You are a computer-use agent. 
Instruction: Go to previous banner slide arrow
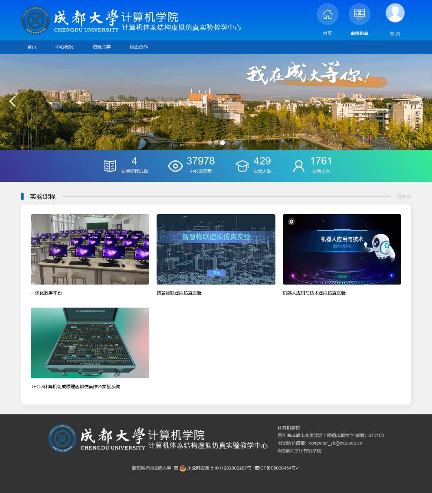[x=12, y=101]
